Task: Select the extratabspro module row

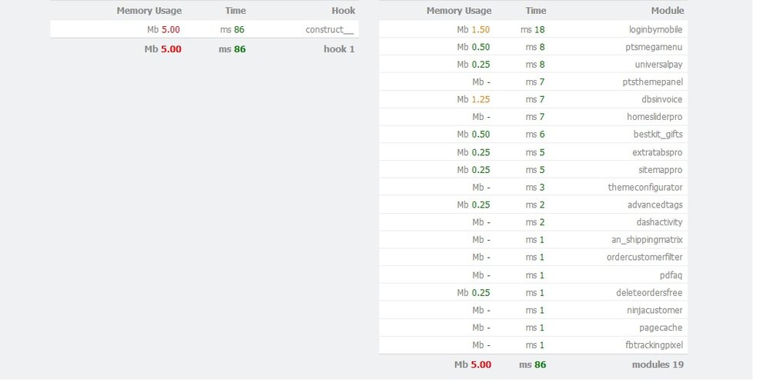Action: coord(658,152)
